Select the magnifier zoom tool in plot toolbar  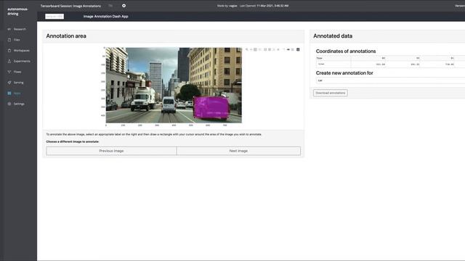coord(247,49)
